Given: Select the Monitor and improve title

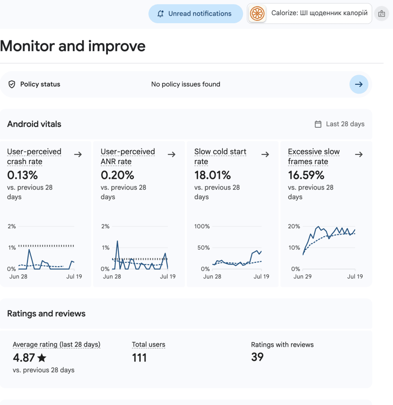Looking at the screenshot, I should (x=73, y=46).
